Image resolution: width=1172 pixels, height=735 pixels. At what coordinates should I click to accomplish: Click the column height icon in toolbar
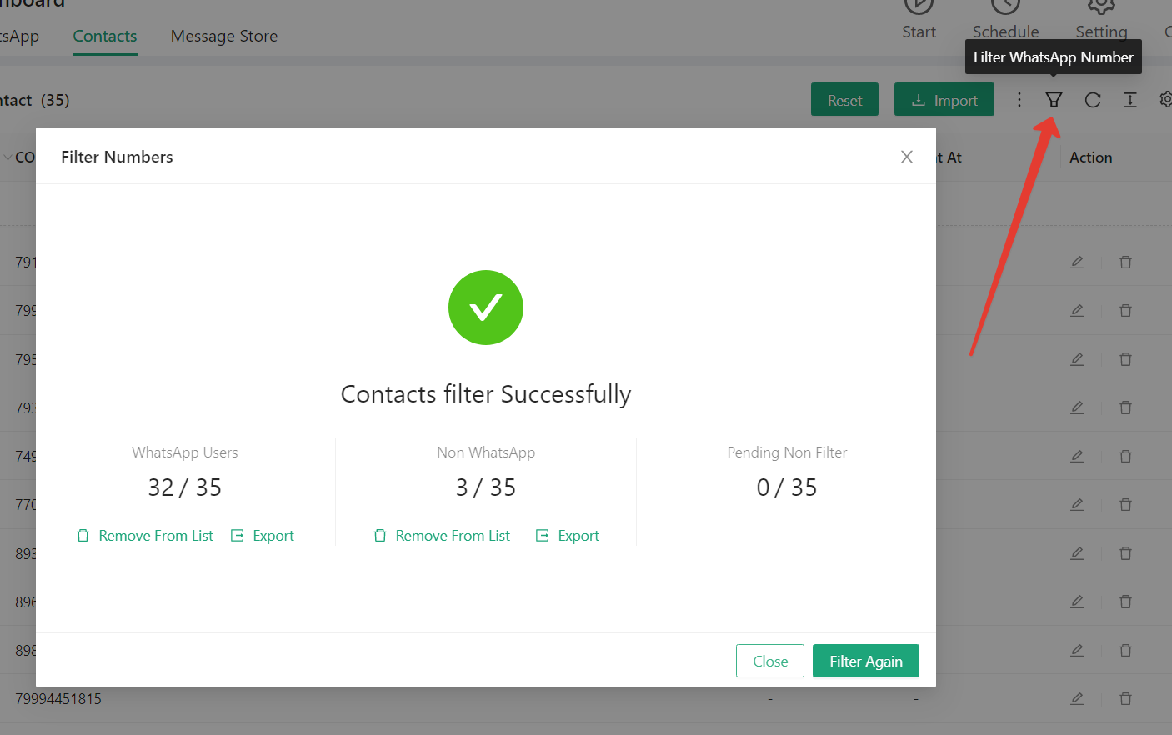[x=1130, y=100]
